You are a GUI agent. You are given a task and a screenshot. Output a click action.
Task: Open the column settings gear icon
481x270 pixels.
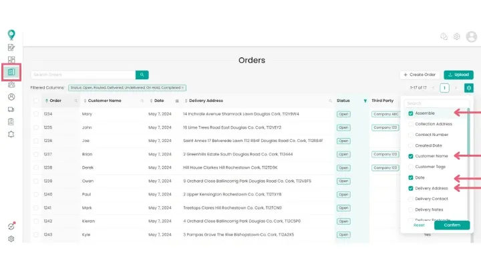pos(469,88)
